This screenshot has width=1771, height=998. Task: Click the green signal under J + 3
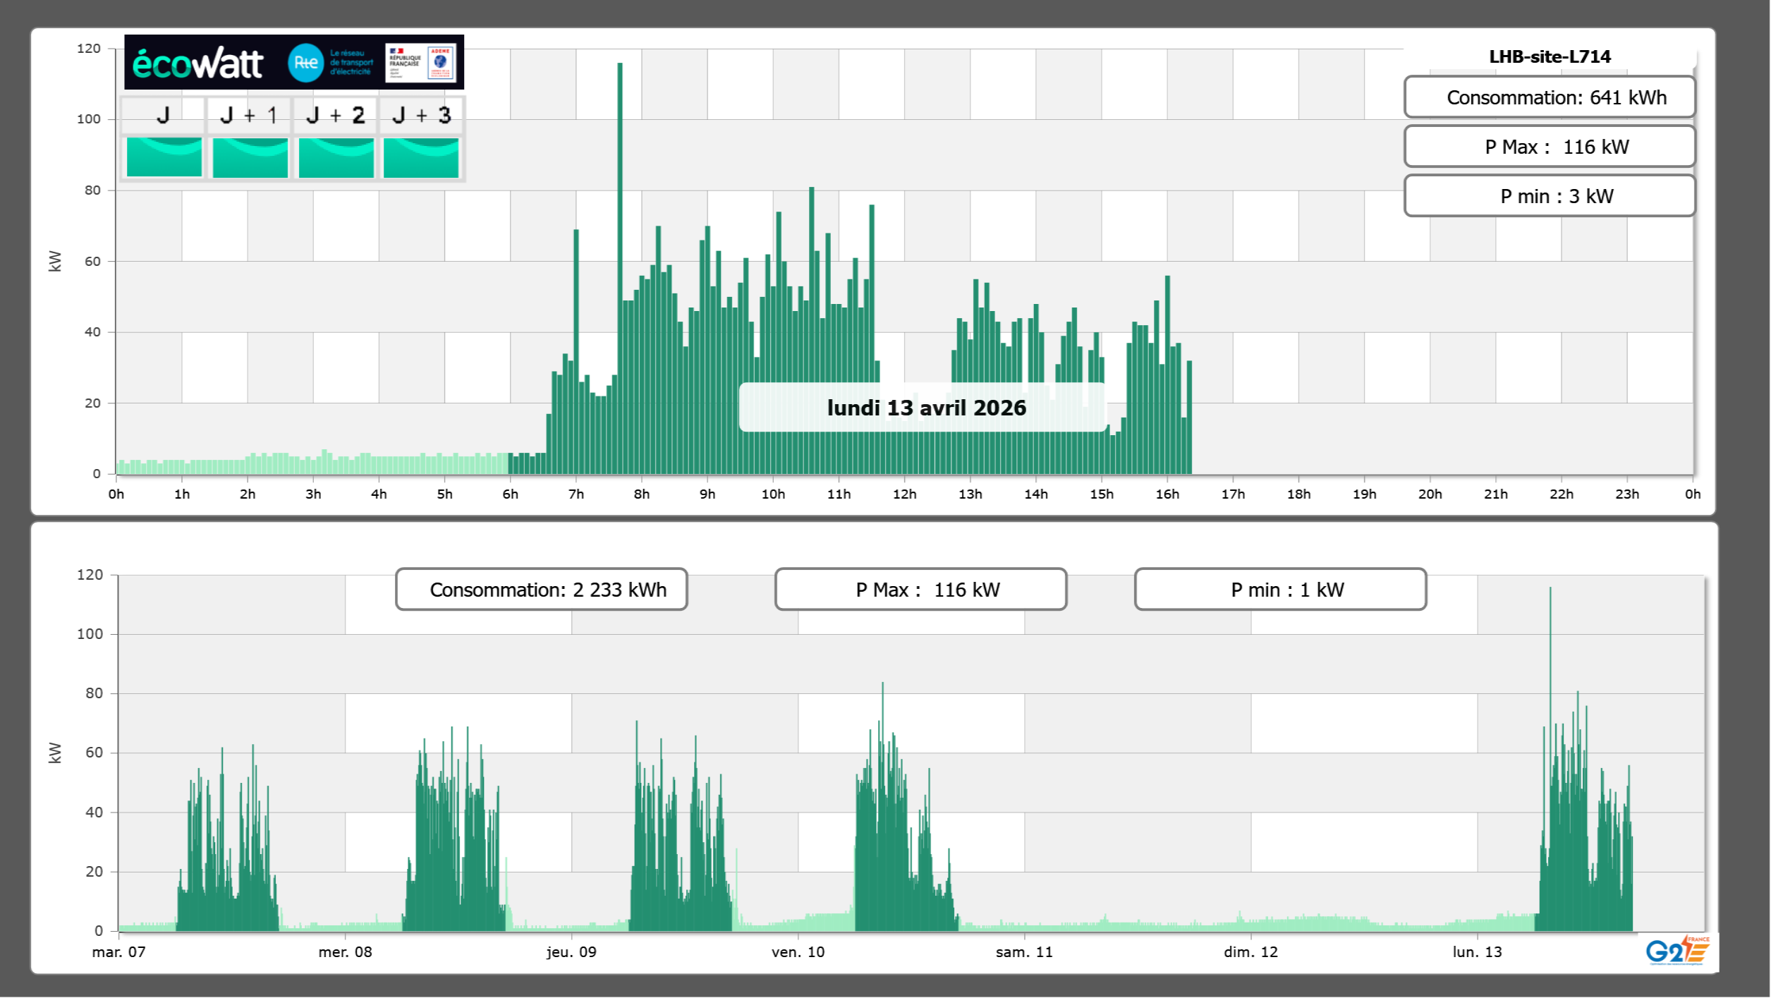[421, 157]
